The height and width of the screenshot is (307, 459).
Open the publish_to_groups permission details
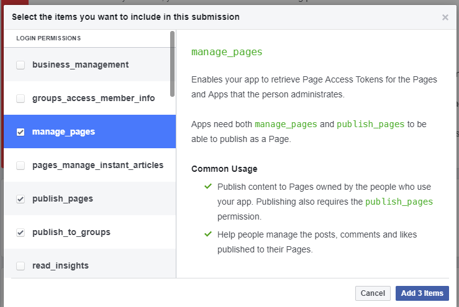89,233
